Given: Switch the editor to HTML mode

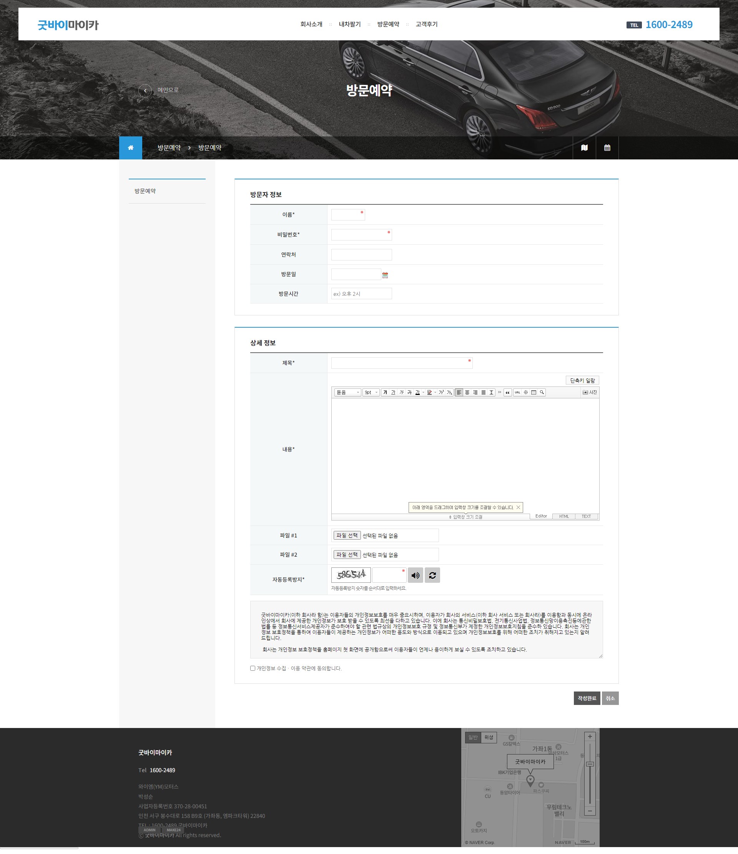Looking at the screenshot, I should pyautogui.click(x=563, y=516).
